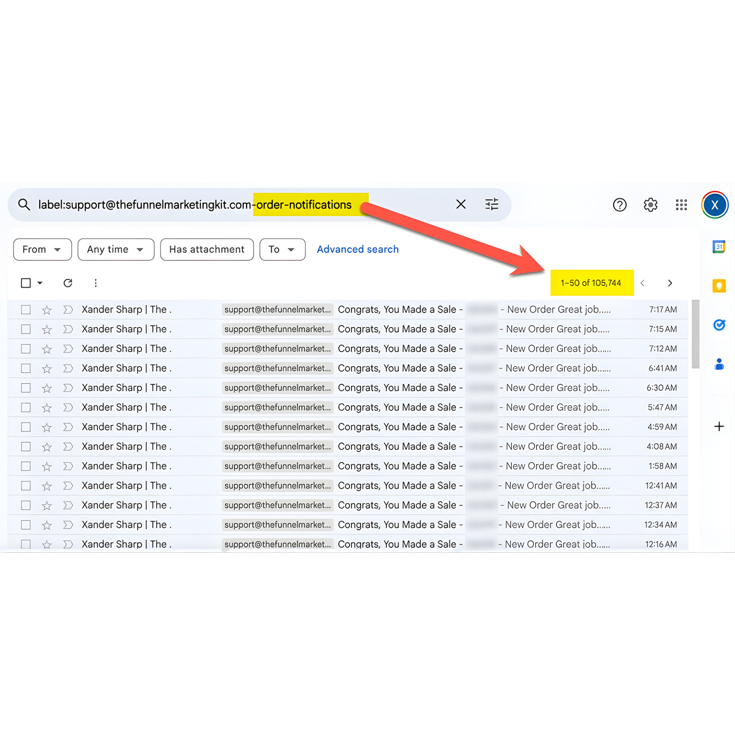Open Google apps grid launcher
Screen dimensions: 735x735
[x=681, y=205]
